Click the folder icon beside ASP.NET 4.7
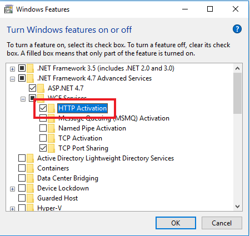The image size is (250, 236). pyautogui.click(x=41, y=88)
